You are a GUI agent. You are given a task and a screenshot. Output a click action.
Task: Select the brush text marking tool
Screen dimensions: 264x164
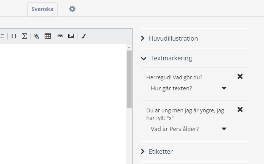click(84, 36)
